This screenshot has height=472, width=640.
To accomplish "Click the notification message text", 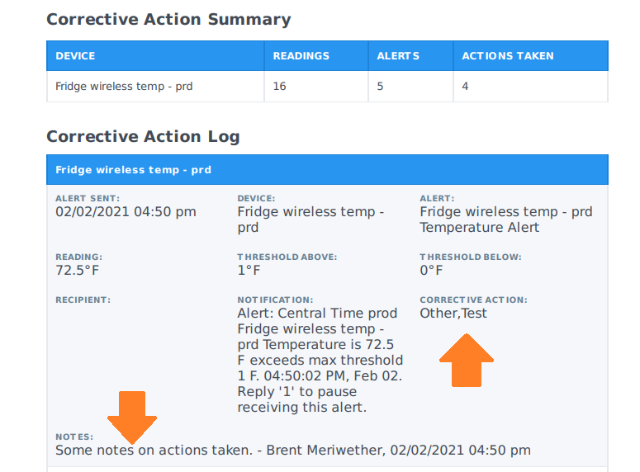I will [x=320, y=360].
